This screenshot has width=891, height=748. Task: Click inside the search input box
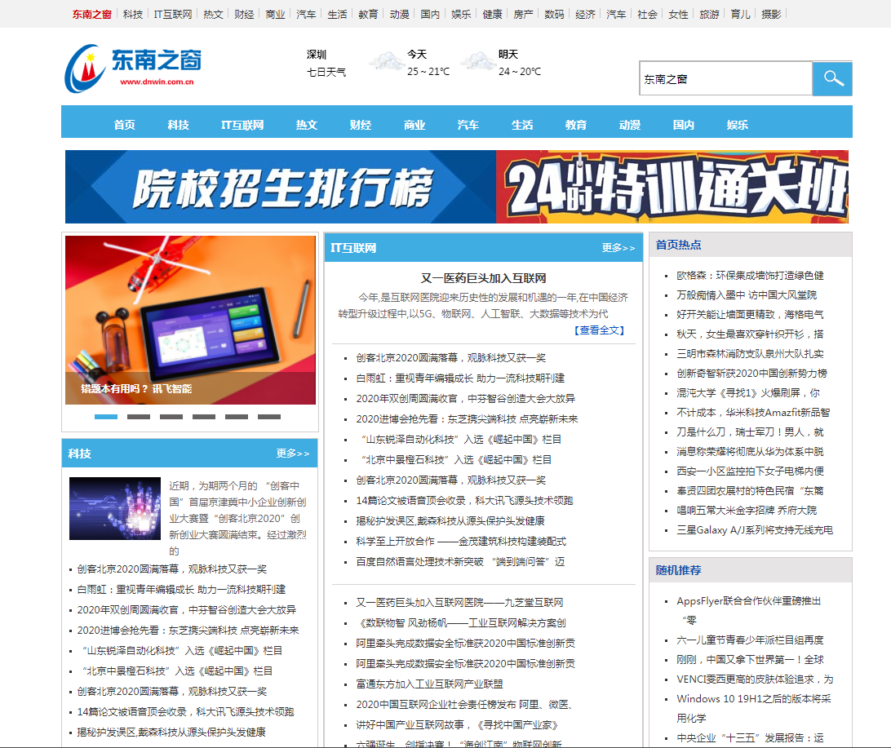click(x=725, y=78)
